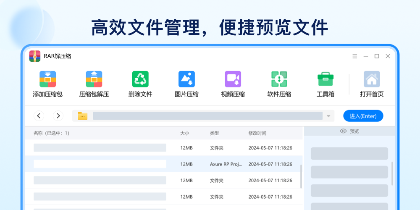Screen dimensions: 420x210
Task: Open the 图片压缩 image compression tool
Action: click(x=186, y=79)
